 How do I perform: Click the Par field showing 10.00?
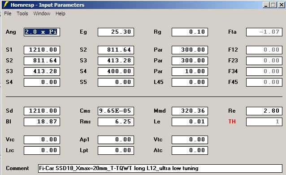[x=190, y=71]
